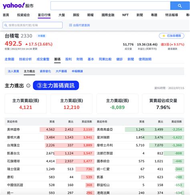Select the 資券變化 sub-tab
Image resolution: width=190 pixels, height=195 pixels.
coord(45,71)
